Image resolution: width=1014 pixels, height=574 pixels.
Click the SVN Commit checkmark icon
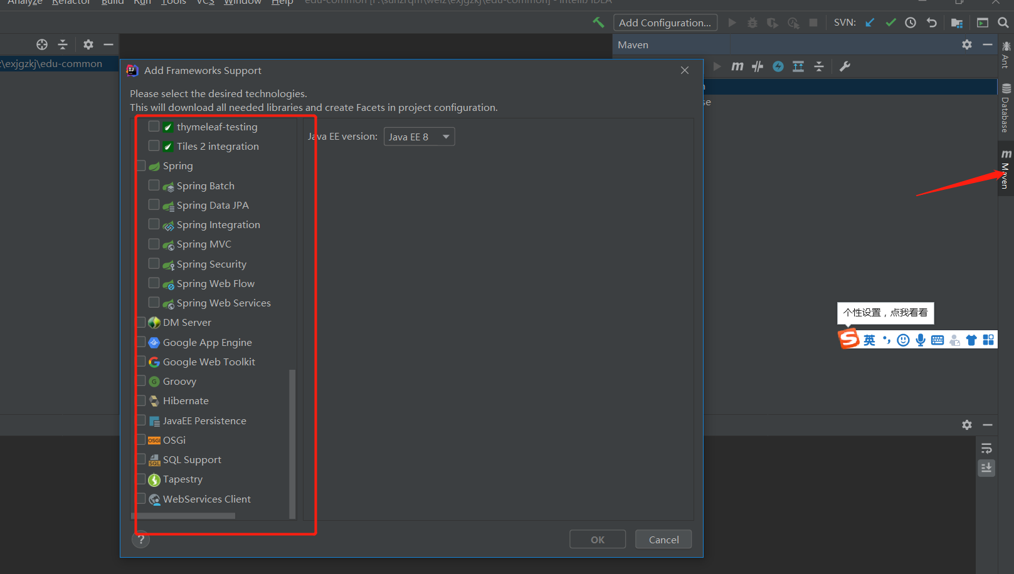pos(890,23)
